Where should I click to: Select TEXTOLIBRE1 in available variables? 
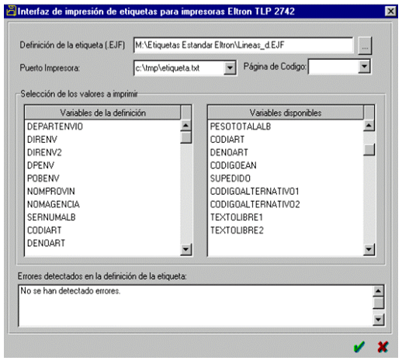(237, 217)
